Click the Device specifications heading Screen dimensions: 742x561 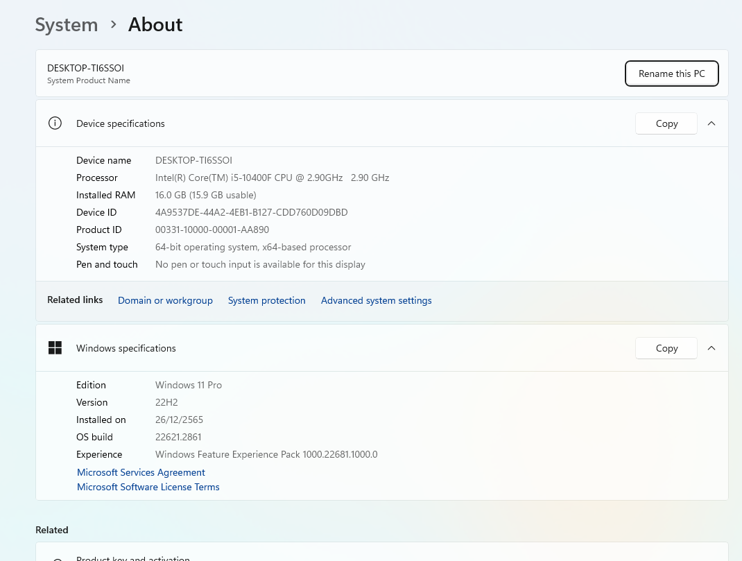121,123
